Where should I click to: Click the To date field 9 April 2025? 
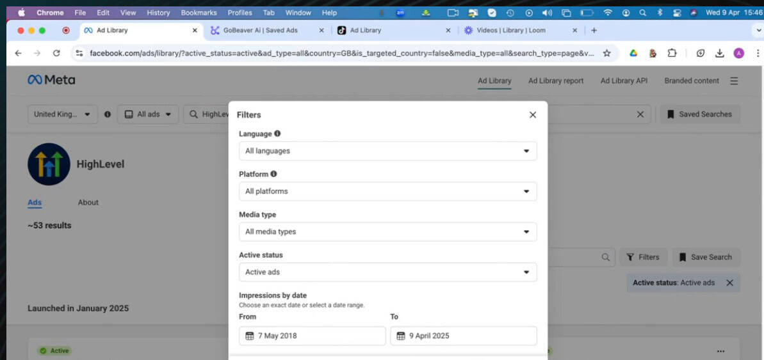point(464,336)
